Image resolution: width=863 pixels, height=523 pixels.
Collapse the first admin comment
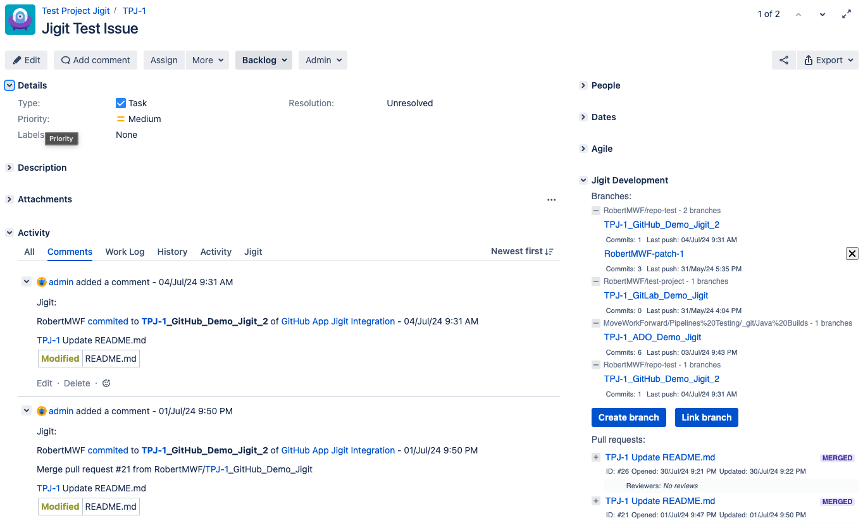pos(27,281)
